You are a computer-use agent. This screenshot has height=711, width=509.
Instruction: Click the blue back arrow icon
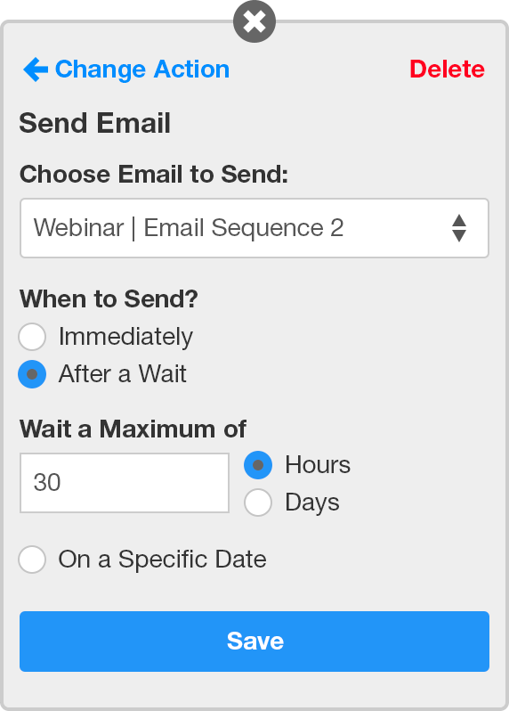point(36,69)
